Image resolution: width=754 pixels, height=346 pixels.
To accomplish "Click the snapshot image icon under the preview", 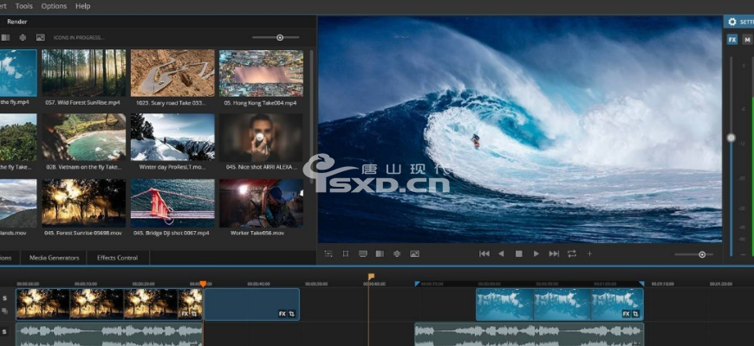I will pyautogui.click(x=414, y=253).
